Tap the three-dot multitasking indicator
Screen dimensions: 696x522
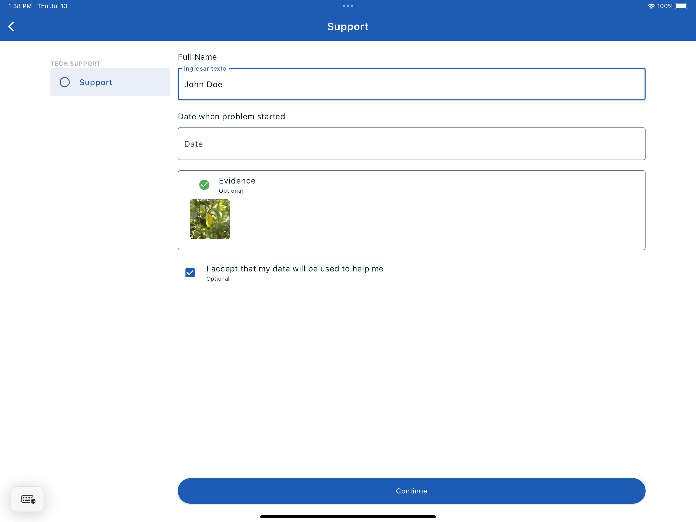pyautogui.click(x=348, y=6)
